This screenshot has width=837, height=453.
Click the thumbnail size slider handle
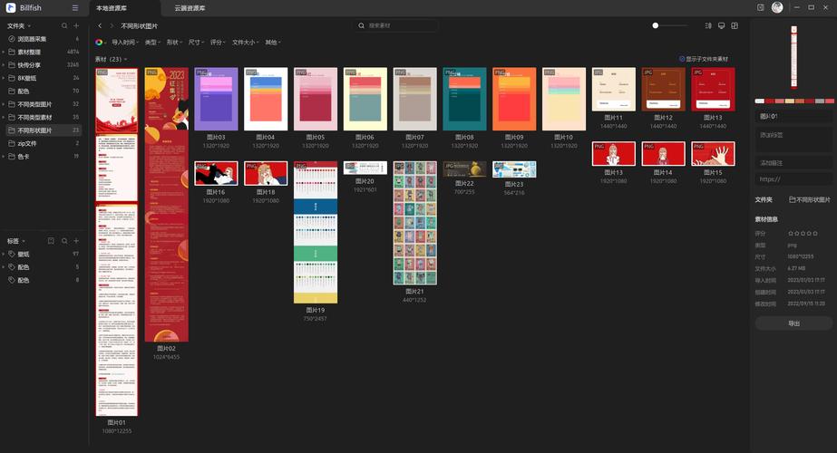tap(655, 25)
